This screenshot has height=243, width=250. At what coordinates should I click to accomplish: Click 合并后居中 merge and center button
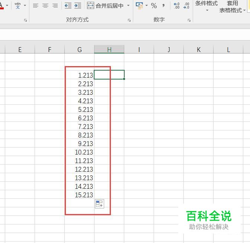tap(105, 6)
